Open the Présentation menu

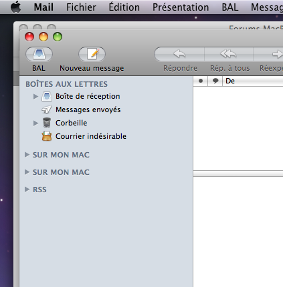[x=181, y=7]
